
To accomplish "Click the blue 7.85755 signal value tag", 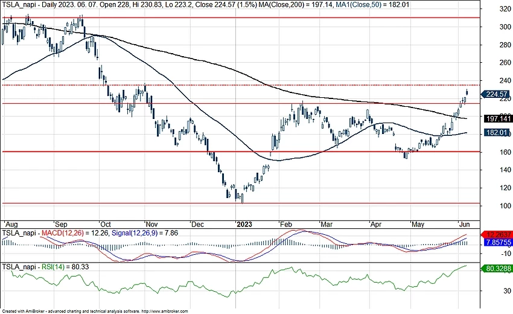I will click(x=498, y=243).
